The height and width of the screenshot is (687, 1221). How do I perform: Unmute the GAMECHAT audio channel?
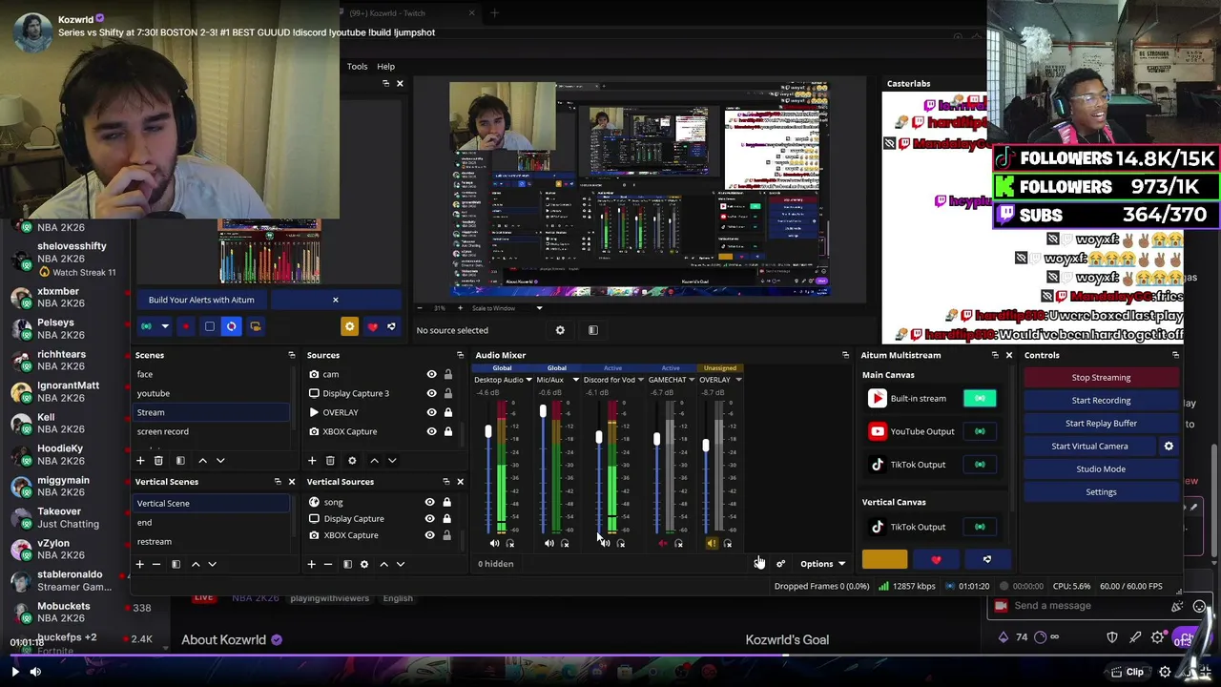(663, 544)
